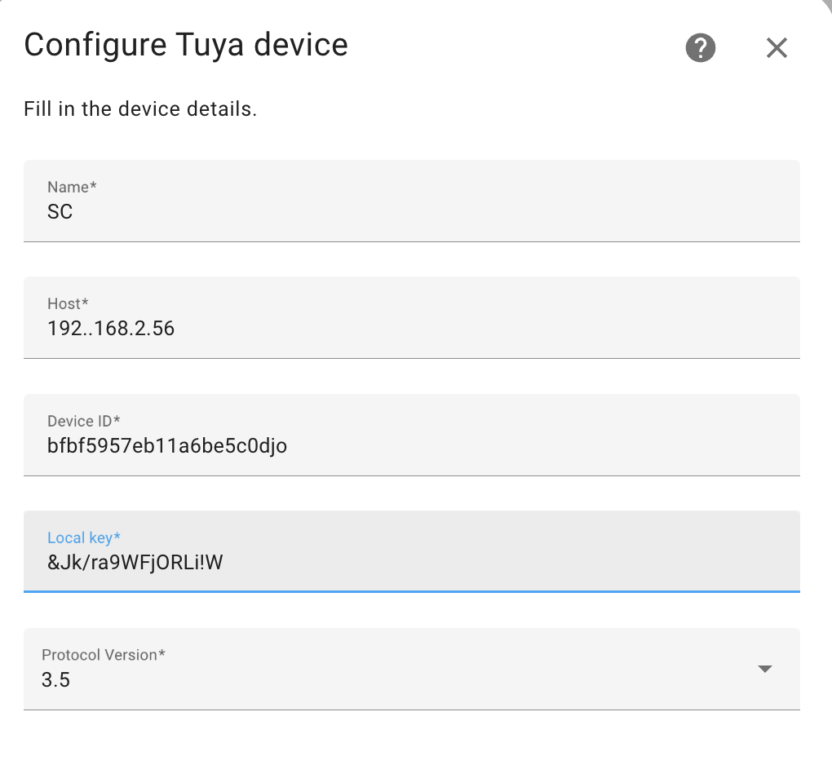Click the Fill in device details text
The width and height of the screenshot is (832, 765).
[139, 108]
